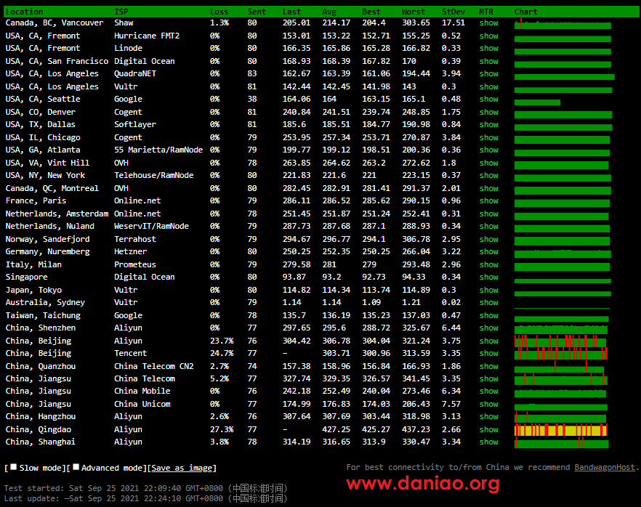
Task: Show MTR for Taichung Google row
Action: click(x=489, y=315)
